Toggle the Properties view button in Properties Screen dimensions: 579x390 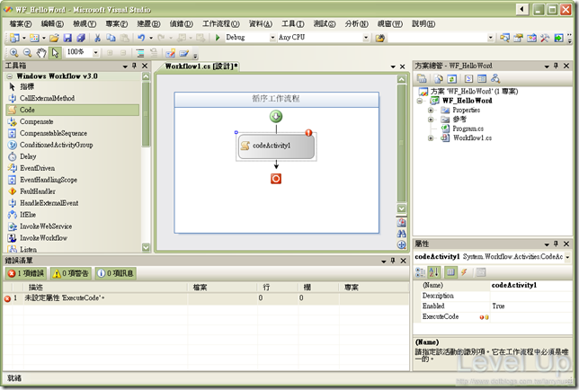point(450,272)
